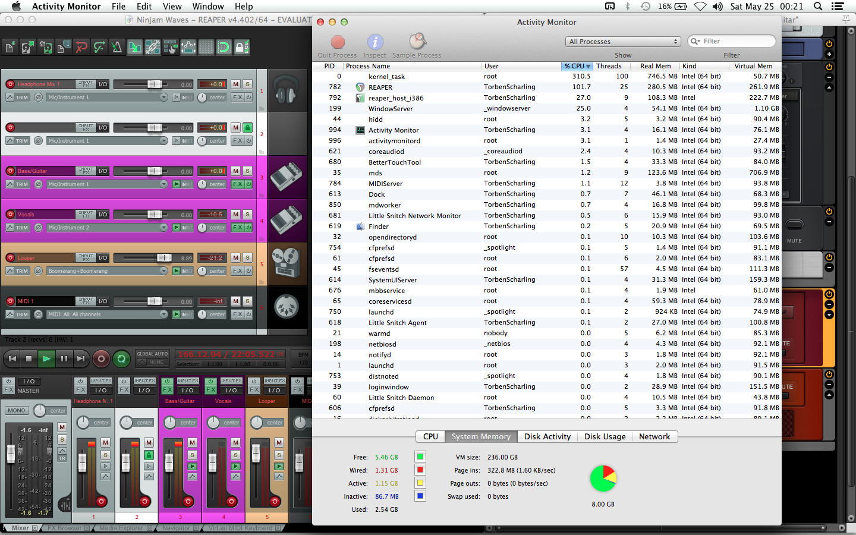856x535 pixels.
Task: Open MIDI All channels input dropdown
Action: click(x=108, y=314)
